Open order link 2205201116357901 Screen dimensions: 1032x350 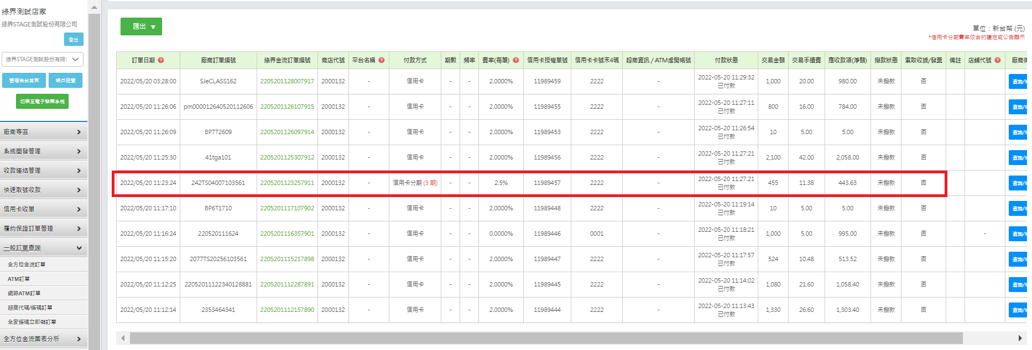[287, 234]
